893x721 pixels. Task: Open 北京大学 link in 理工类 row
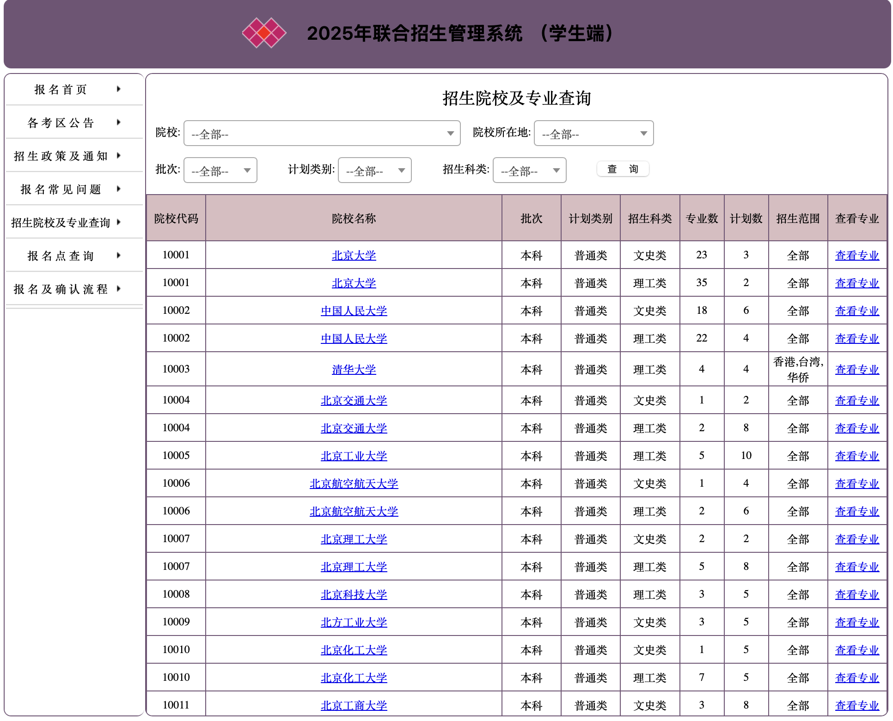coord(354,283)
